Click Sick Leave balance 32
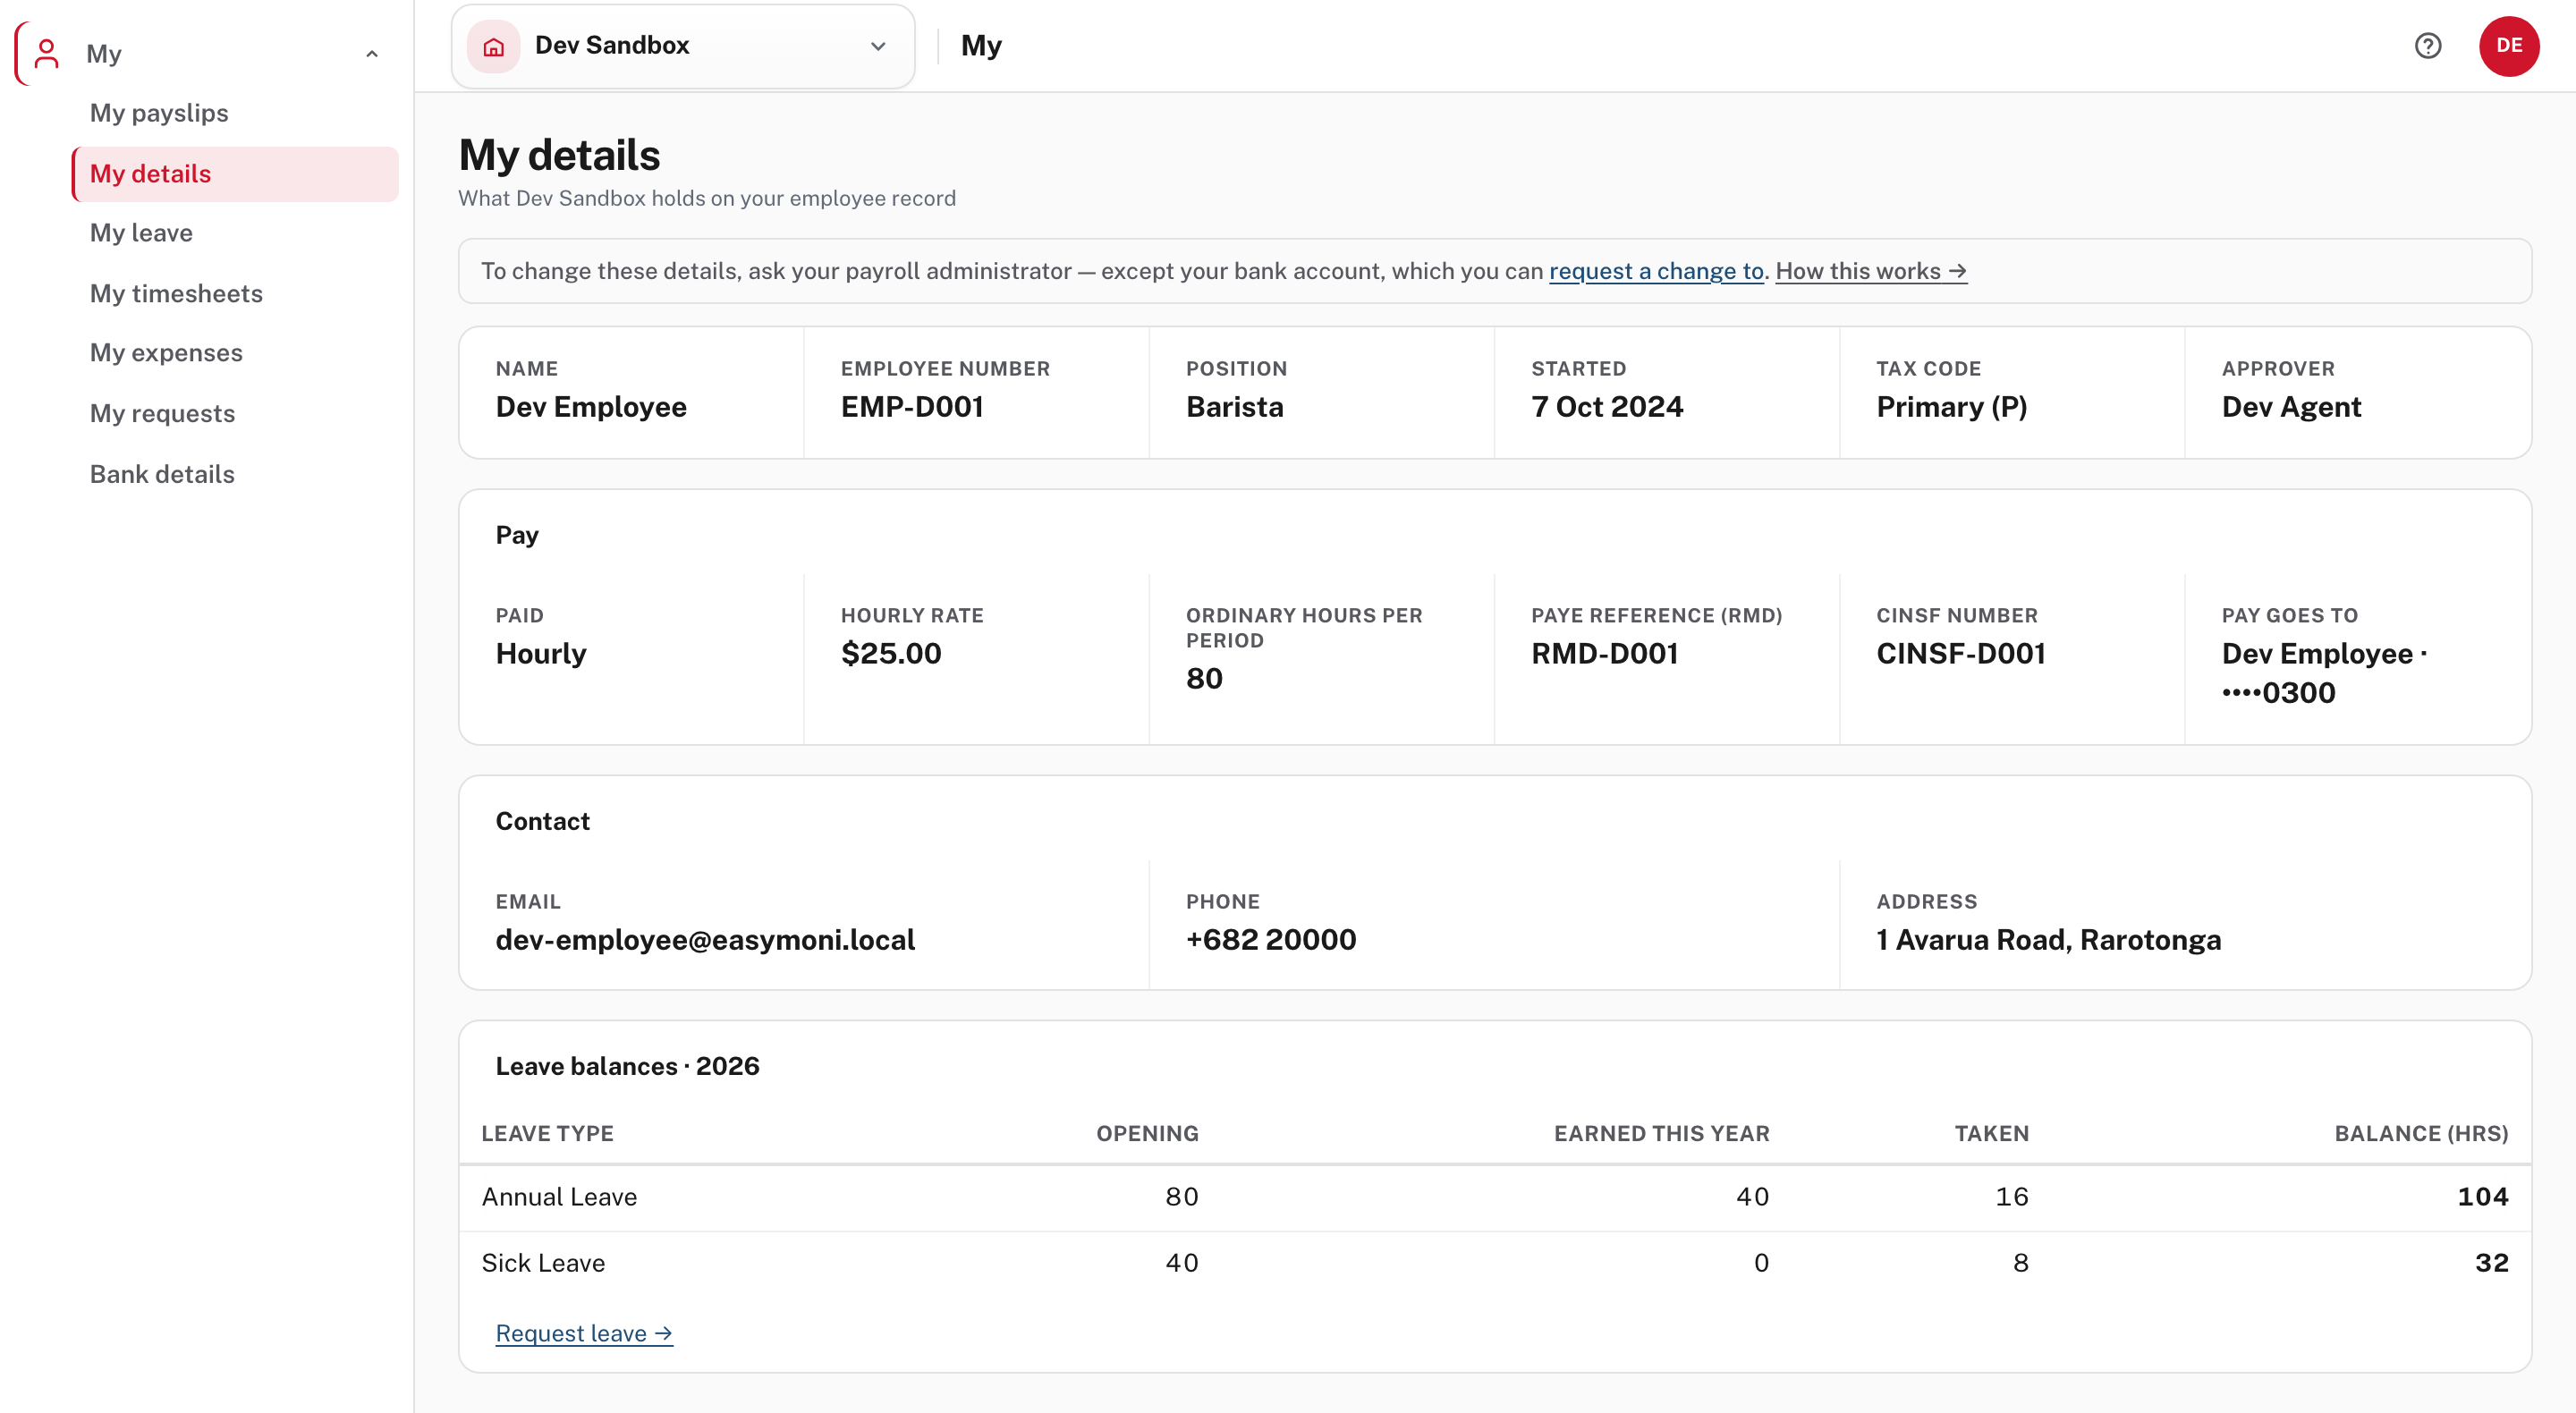 (2491, 1263)
